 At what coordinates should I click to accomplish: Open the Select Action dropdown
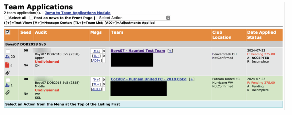click(133, 18)
